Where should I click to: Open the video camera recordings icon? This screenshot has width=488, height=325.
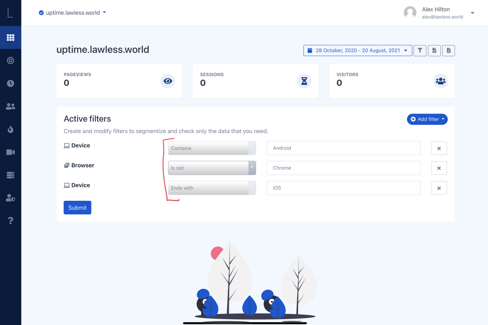pos(10,152)
